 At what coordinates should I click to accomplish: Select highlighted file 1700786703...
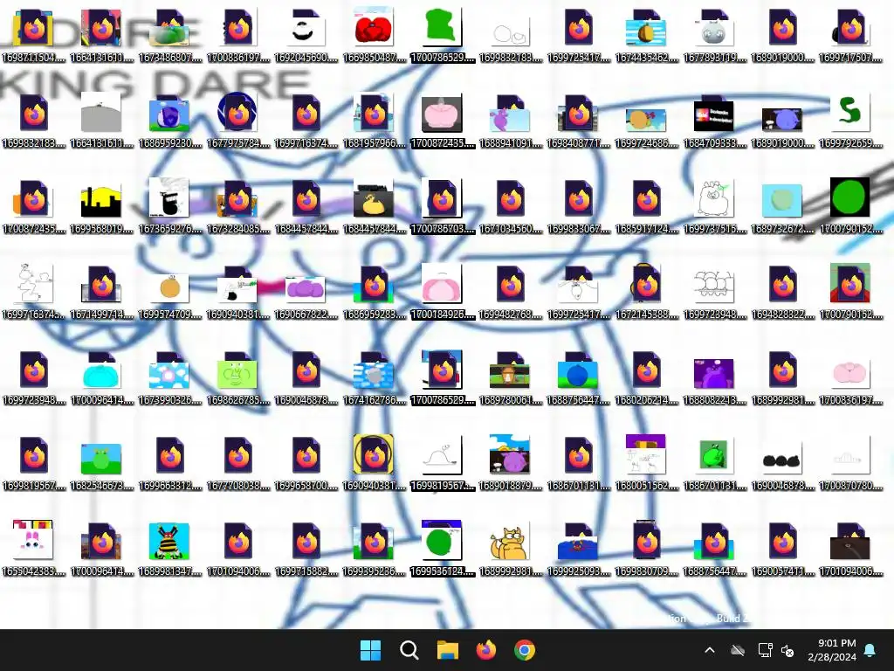[442, 206]
